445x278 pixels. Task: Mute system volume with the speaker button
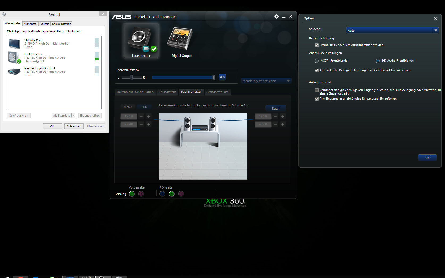222,77
